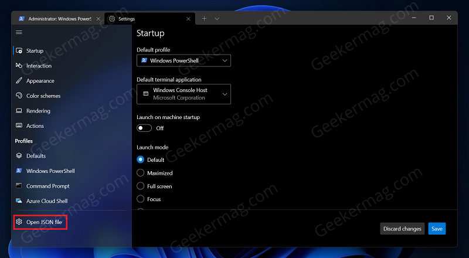Click the Startup icon in sidebar
The image size is (469, 258).
19,50
